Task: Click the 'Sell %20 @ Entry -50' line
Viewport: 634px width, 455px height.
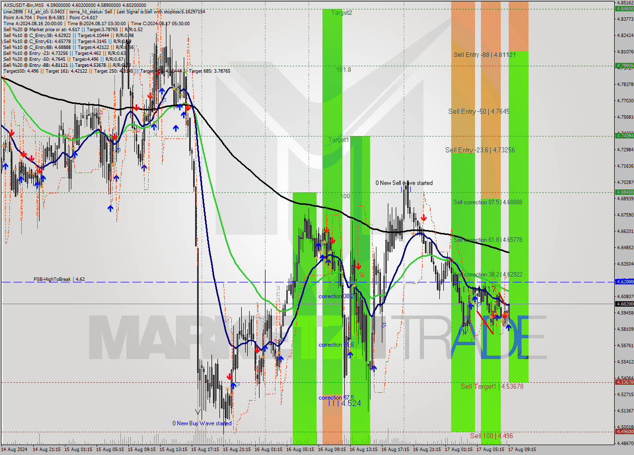Action: (x=64, y=59)
